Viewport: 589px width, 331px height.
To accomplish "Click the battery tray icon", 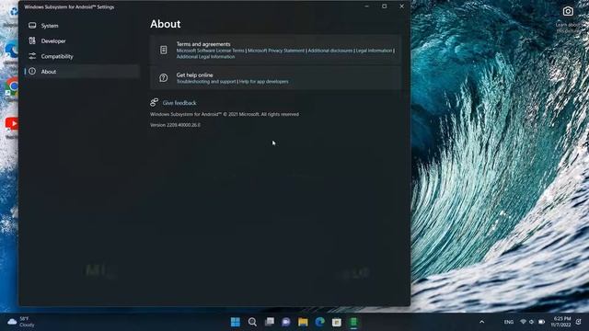I will coord(541,322).
